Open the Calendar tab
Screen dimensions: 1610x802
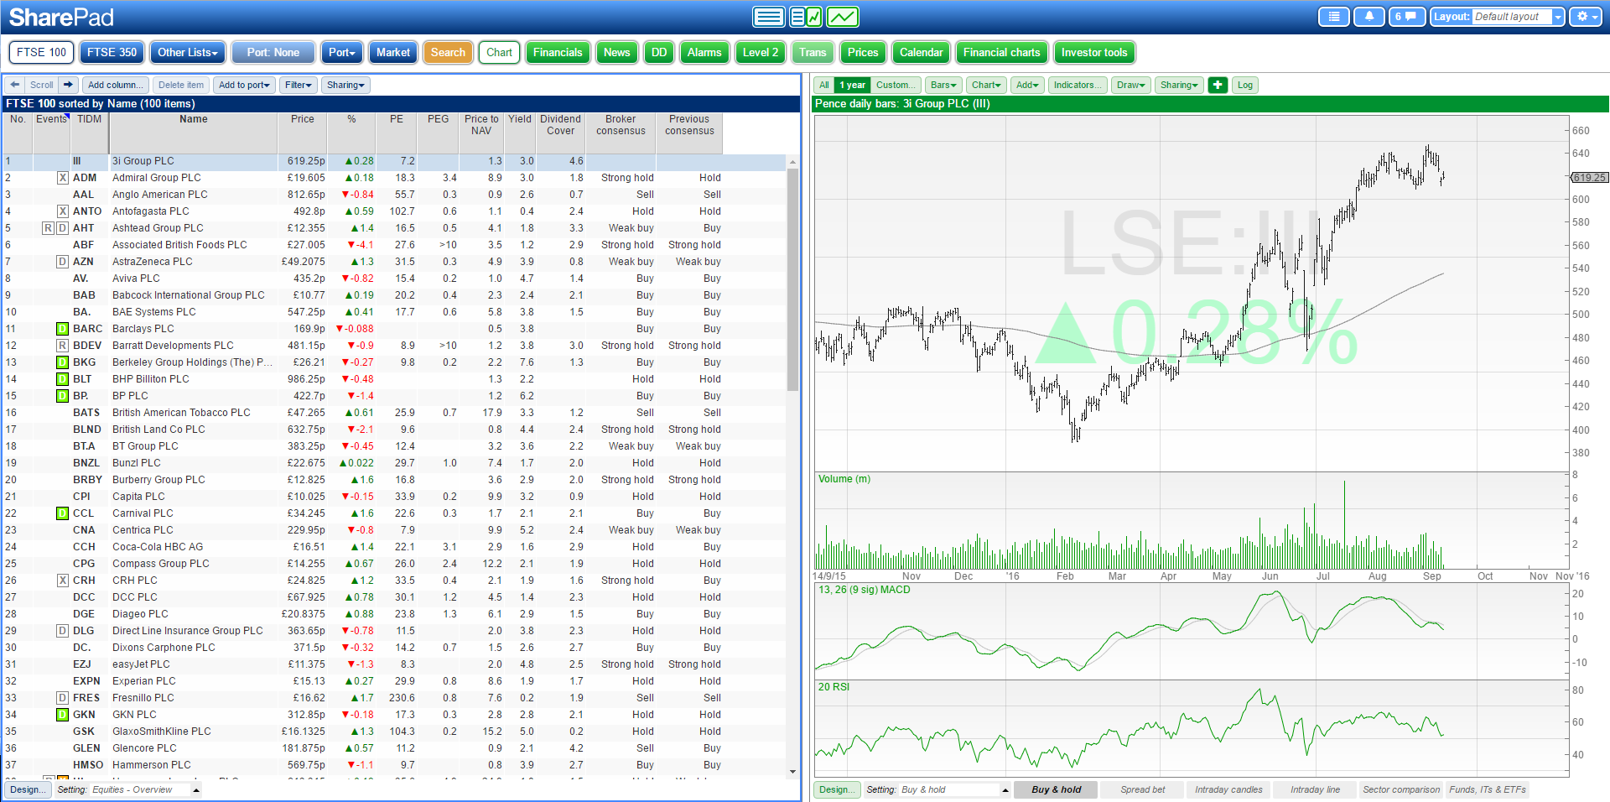click(x=921, y=52)
